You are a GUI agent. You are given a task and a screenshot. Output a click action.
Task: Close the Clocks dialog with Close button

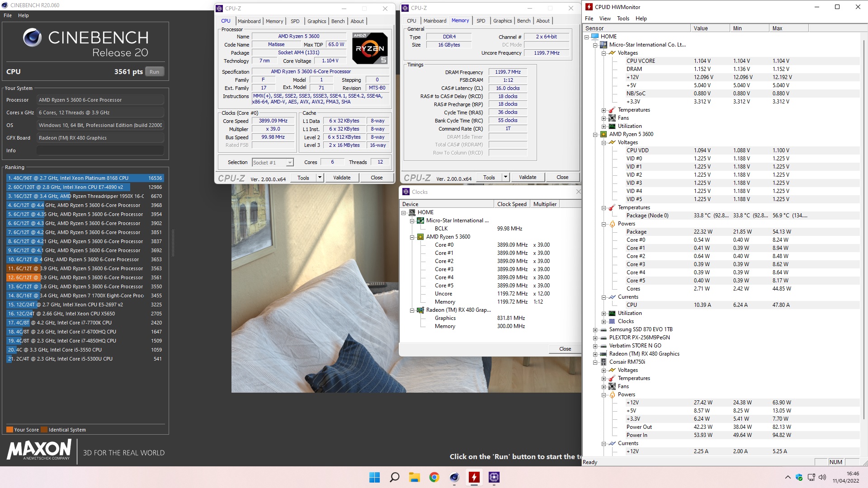[x=565, y=349]
